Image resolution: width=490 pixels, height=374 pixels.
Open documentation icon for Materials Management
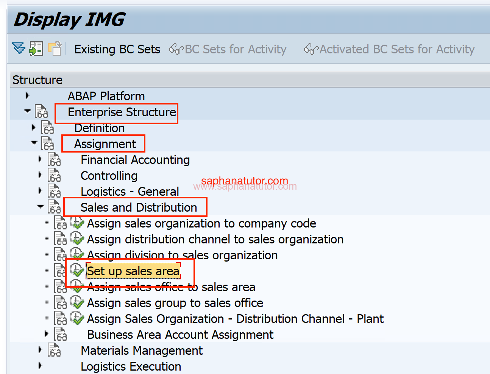coord(54,350)
